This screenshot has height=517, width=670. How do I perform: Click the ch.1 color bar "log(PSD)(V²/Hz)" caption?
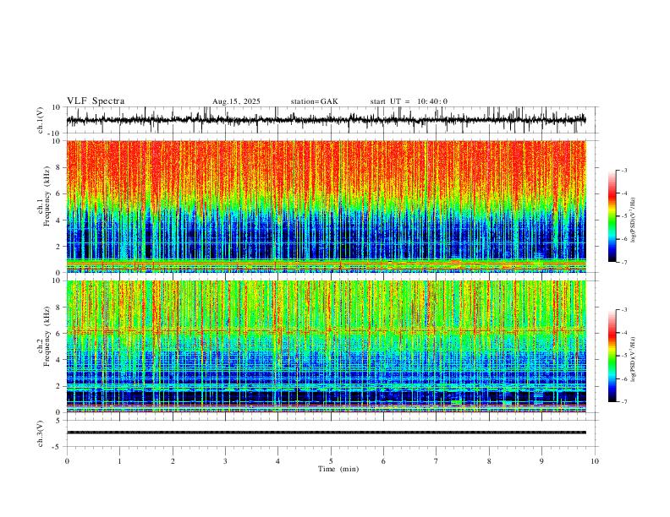pos(633,220)
